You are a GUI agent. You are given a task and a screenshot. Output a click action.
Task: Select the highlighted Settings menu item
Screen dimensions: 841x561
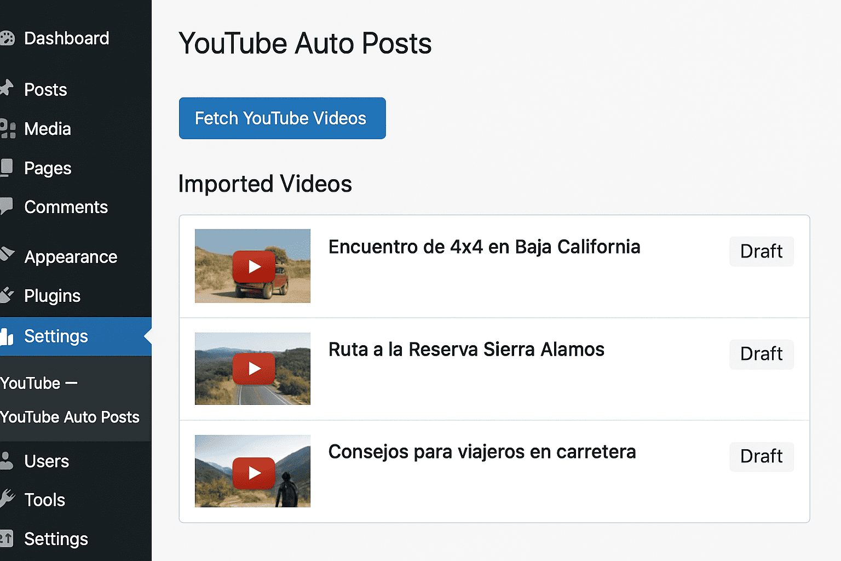coord(76,336)
